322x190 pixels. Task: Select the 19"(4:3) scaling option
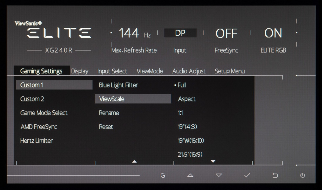[187, 127]
